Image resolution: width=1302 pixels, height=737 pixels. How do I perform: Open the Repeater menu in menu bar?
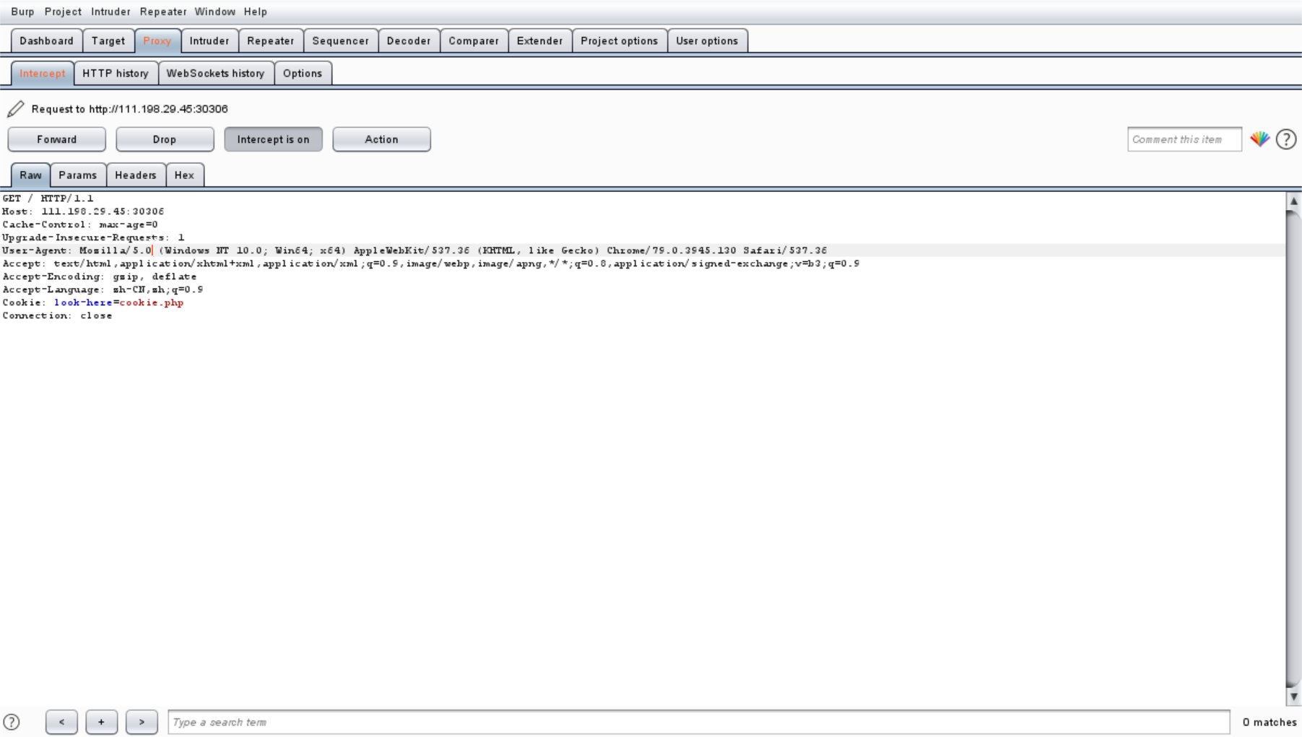pyautogui.click(x=163, y=12)
